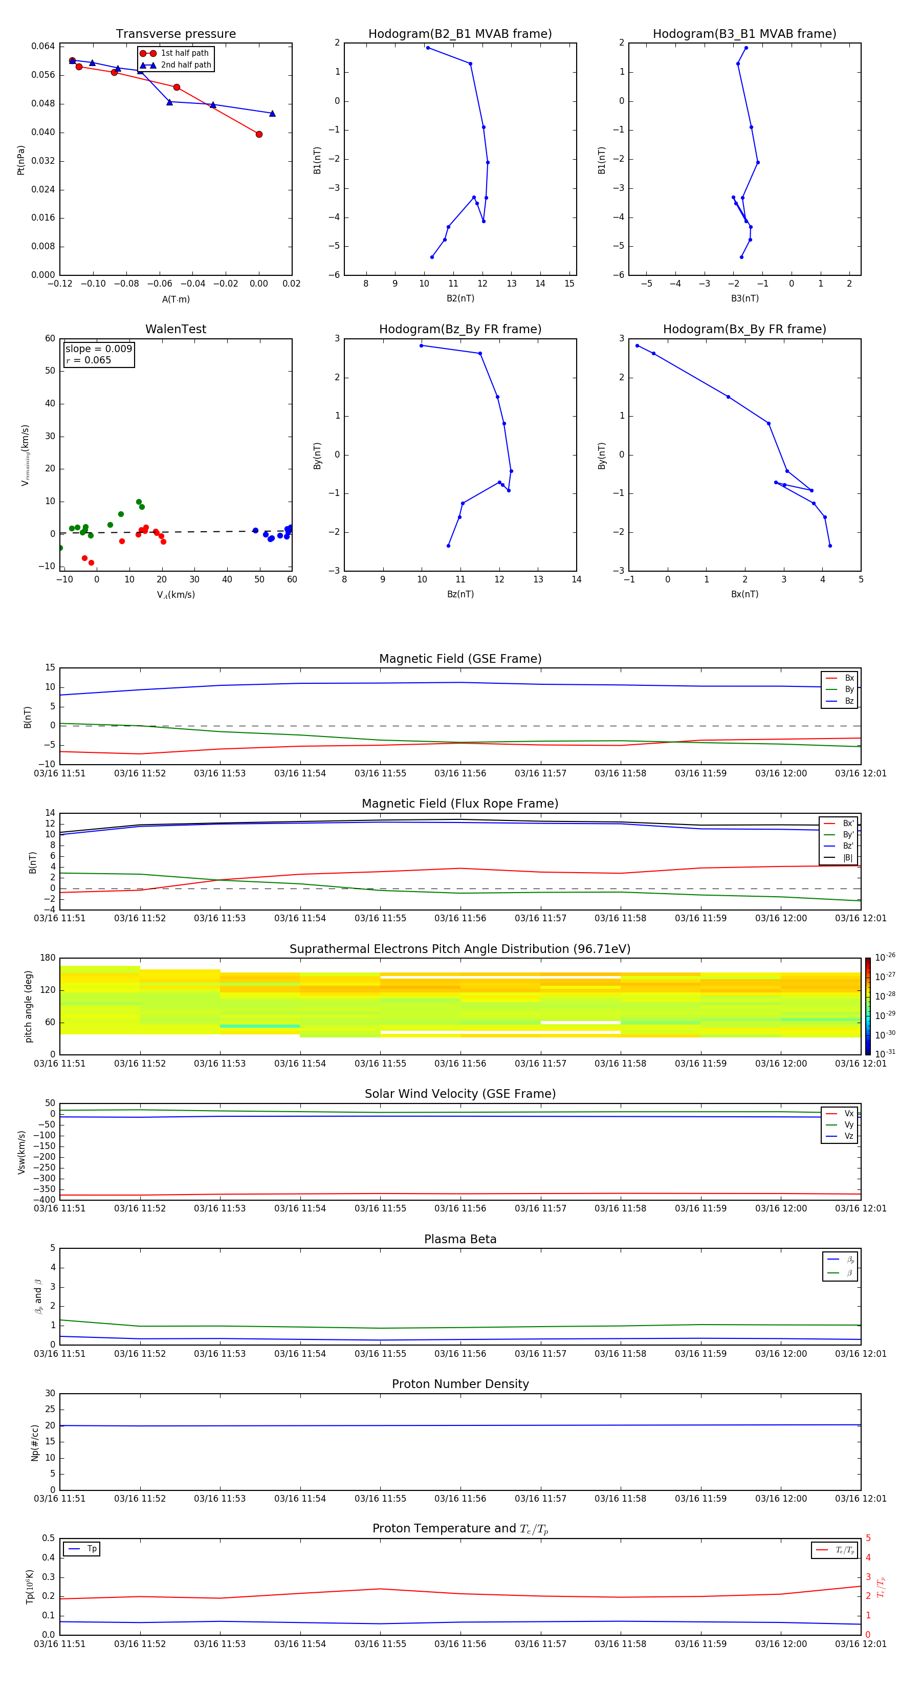Click the 'B3(nT)' x-axis label
The width and height of the screenshot is (921, 1689).
[x=744, y=298]
